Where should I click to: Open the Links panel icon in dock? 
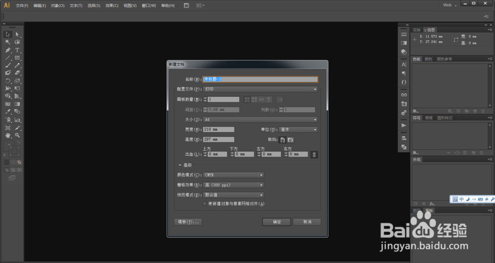pos(404,94)
